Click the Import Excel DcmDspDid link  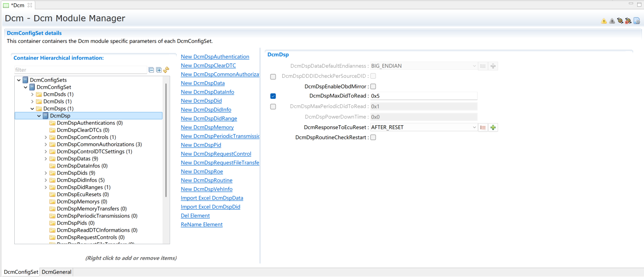(210, 207)
